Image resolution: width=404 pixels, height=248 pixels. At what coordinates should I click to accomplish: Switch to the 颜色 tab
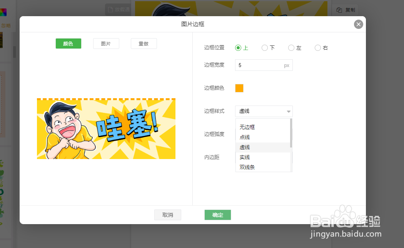[68, 44]
